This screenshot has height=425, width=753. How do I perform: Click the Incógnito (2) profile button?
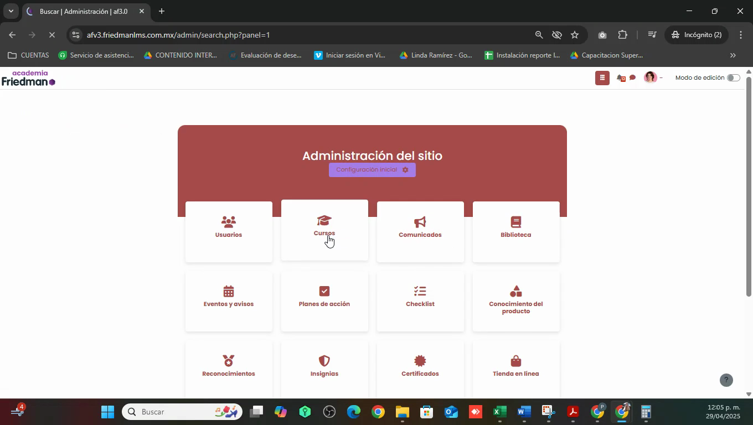pyautogui.click(x=697, y=35)
